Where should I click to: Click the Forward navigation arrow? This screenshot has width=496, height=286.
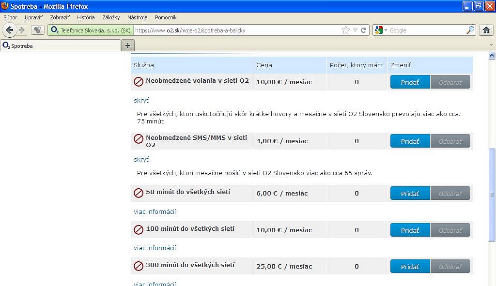(x=22, y=30)
